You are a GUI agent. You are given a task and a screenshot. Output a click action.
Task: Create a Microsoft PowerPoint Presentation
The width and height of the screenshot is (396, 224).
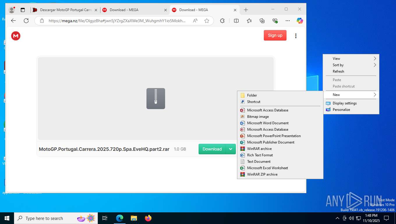[x=280, y=136]
